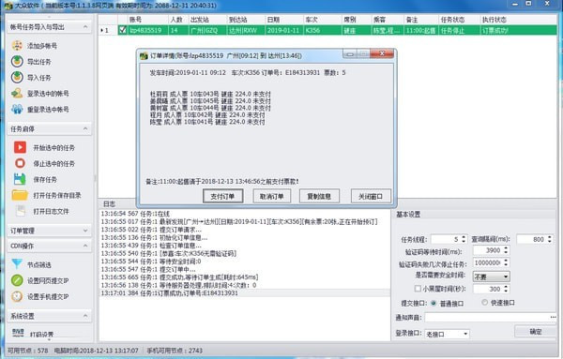Select the 快速接口 radio button

(485, 303)
